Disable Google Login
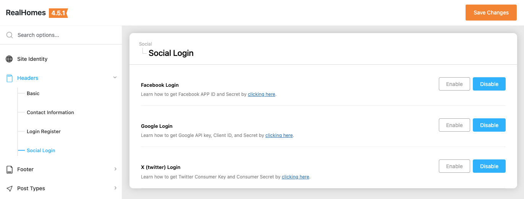524x199 pixels. [489, 125]
